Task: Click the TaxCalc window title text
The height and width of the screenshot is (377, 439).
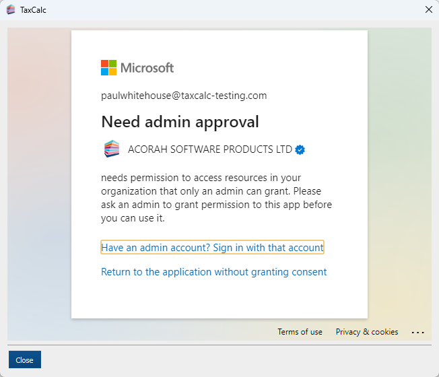Action: click(33, 10)
